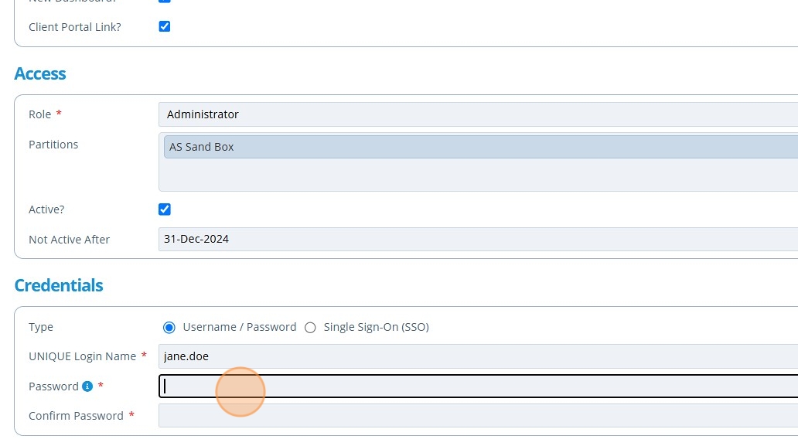Click the Password info icon
The height and width of the screenshot is (446, 798).
click(x=87, y=386)
